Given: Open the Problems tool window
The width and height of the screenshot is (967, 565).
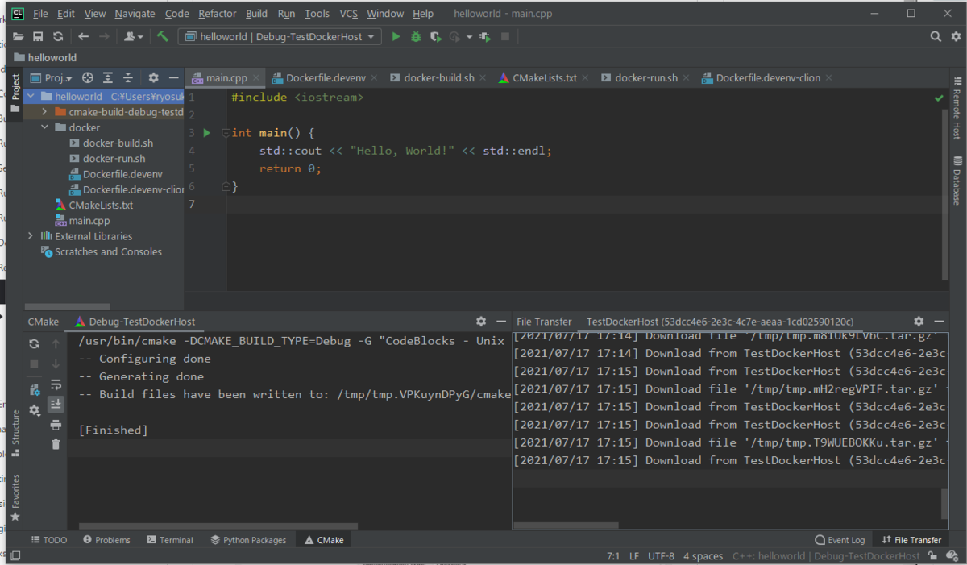Looking at the screenshot, I should (x=106, y=540).
